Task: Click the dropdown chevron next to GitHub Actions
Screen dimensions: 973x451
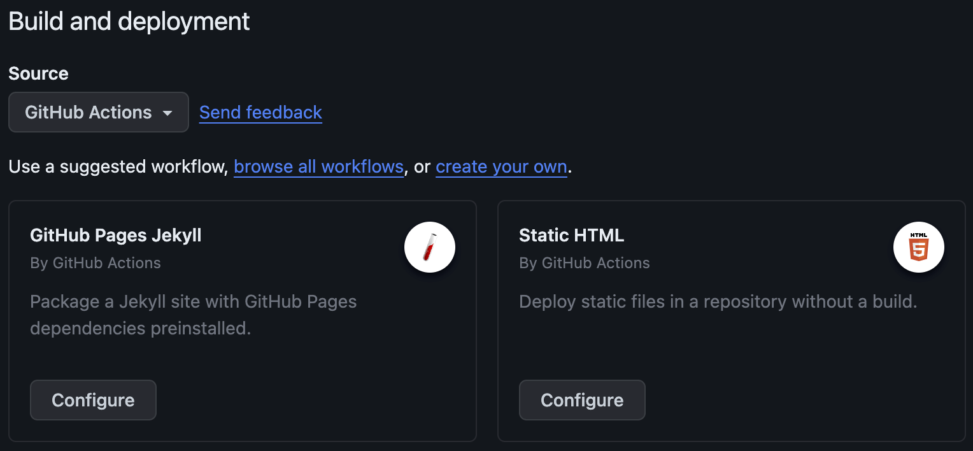Action: (167, 112)
